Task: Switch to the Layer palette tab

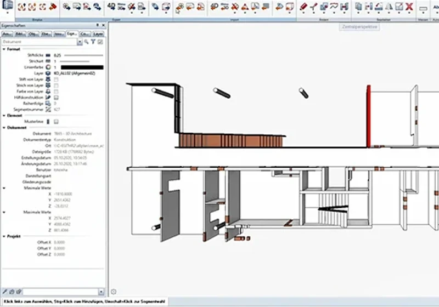Action: (x=98, y=34)
